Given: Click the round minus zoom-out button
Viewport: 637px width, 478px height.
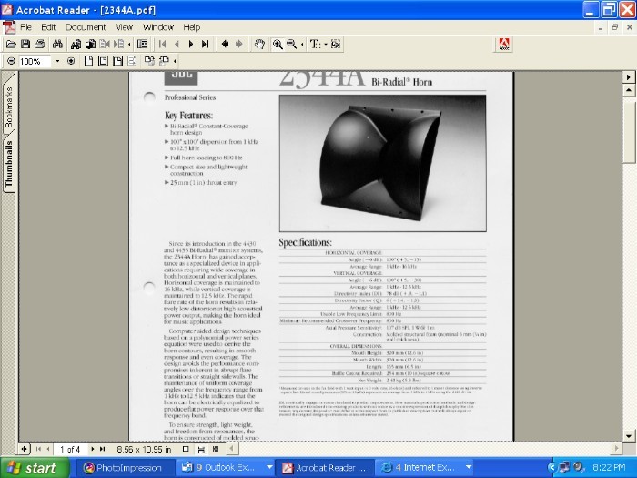Looking at the screenshot, I should [11, 61].
